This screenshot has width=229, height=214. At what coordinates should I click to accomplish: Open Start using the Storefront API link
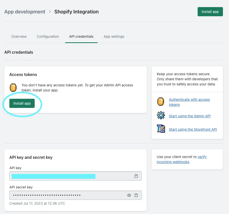pyautogui.click(x=193, y=129)
